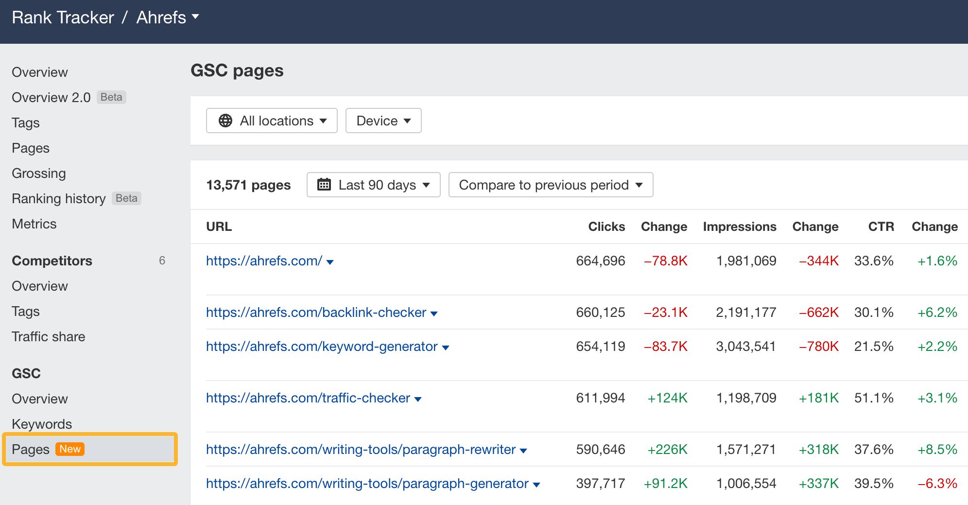Screen dimensions: 968x505
Task: Open Metrics in the sidebar
Action: point(34,224)
